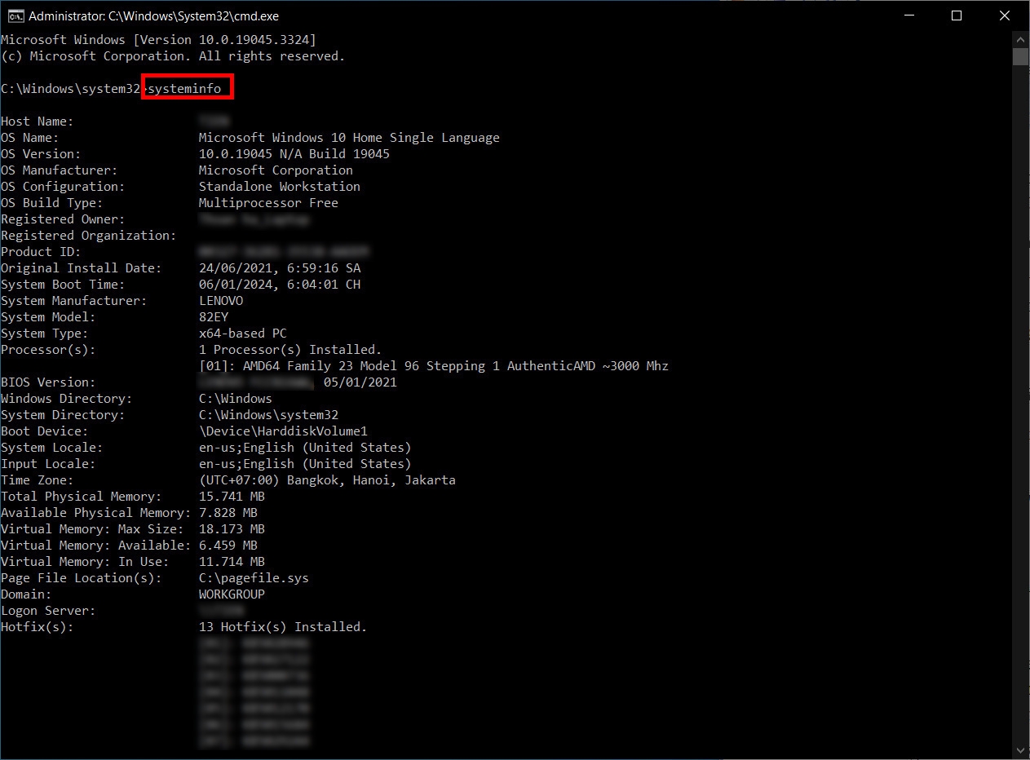The image size is (1030, 760).
Task: Click page file location 'C:\pagefile.sys'
Action: click(254, 578)
